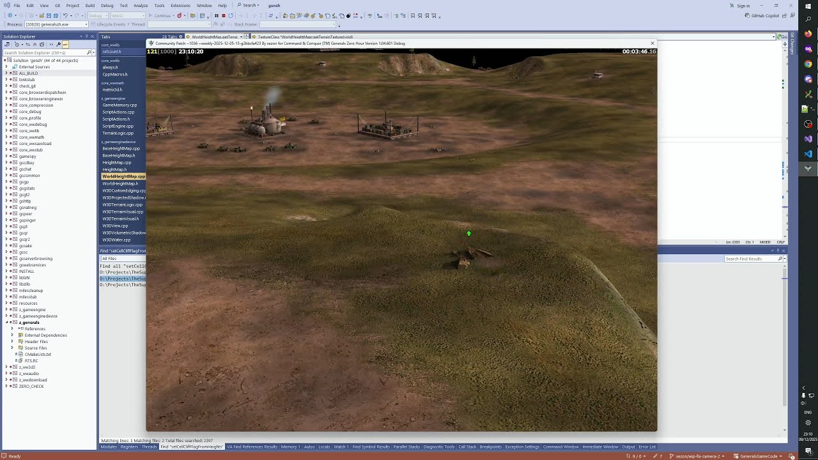Switch to the Call Stack tab
818x460 pixels.
tap(467, 447)
